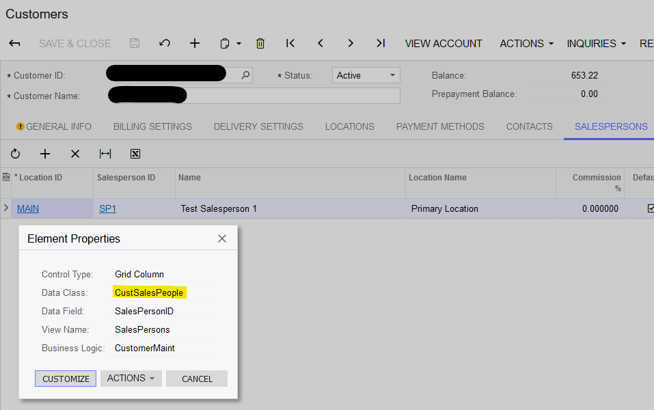Click the save disk icon
The width and height of the screenshot is (654, 410).
tap(135, 43)
